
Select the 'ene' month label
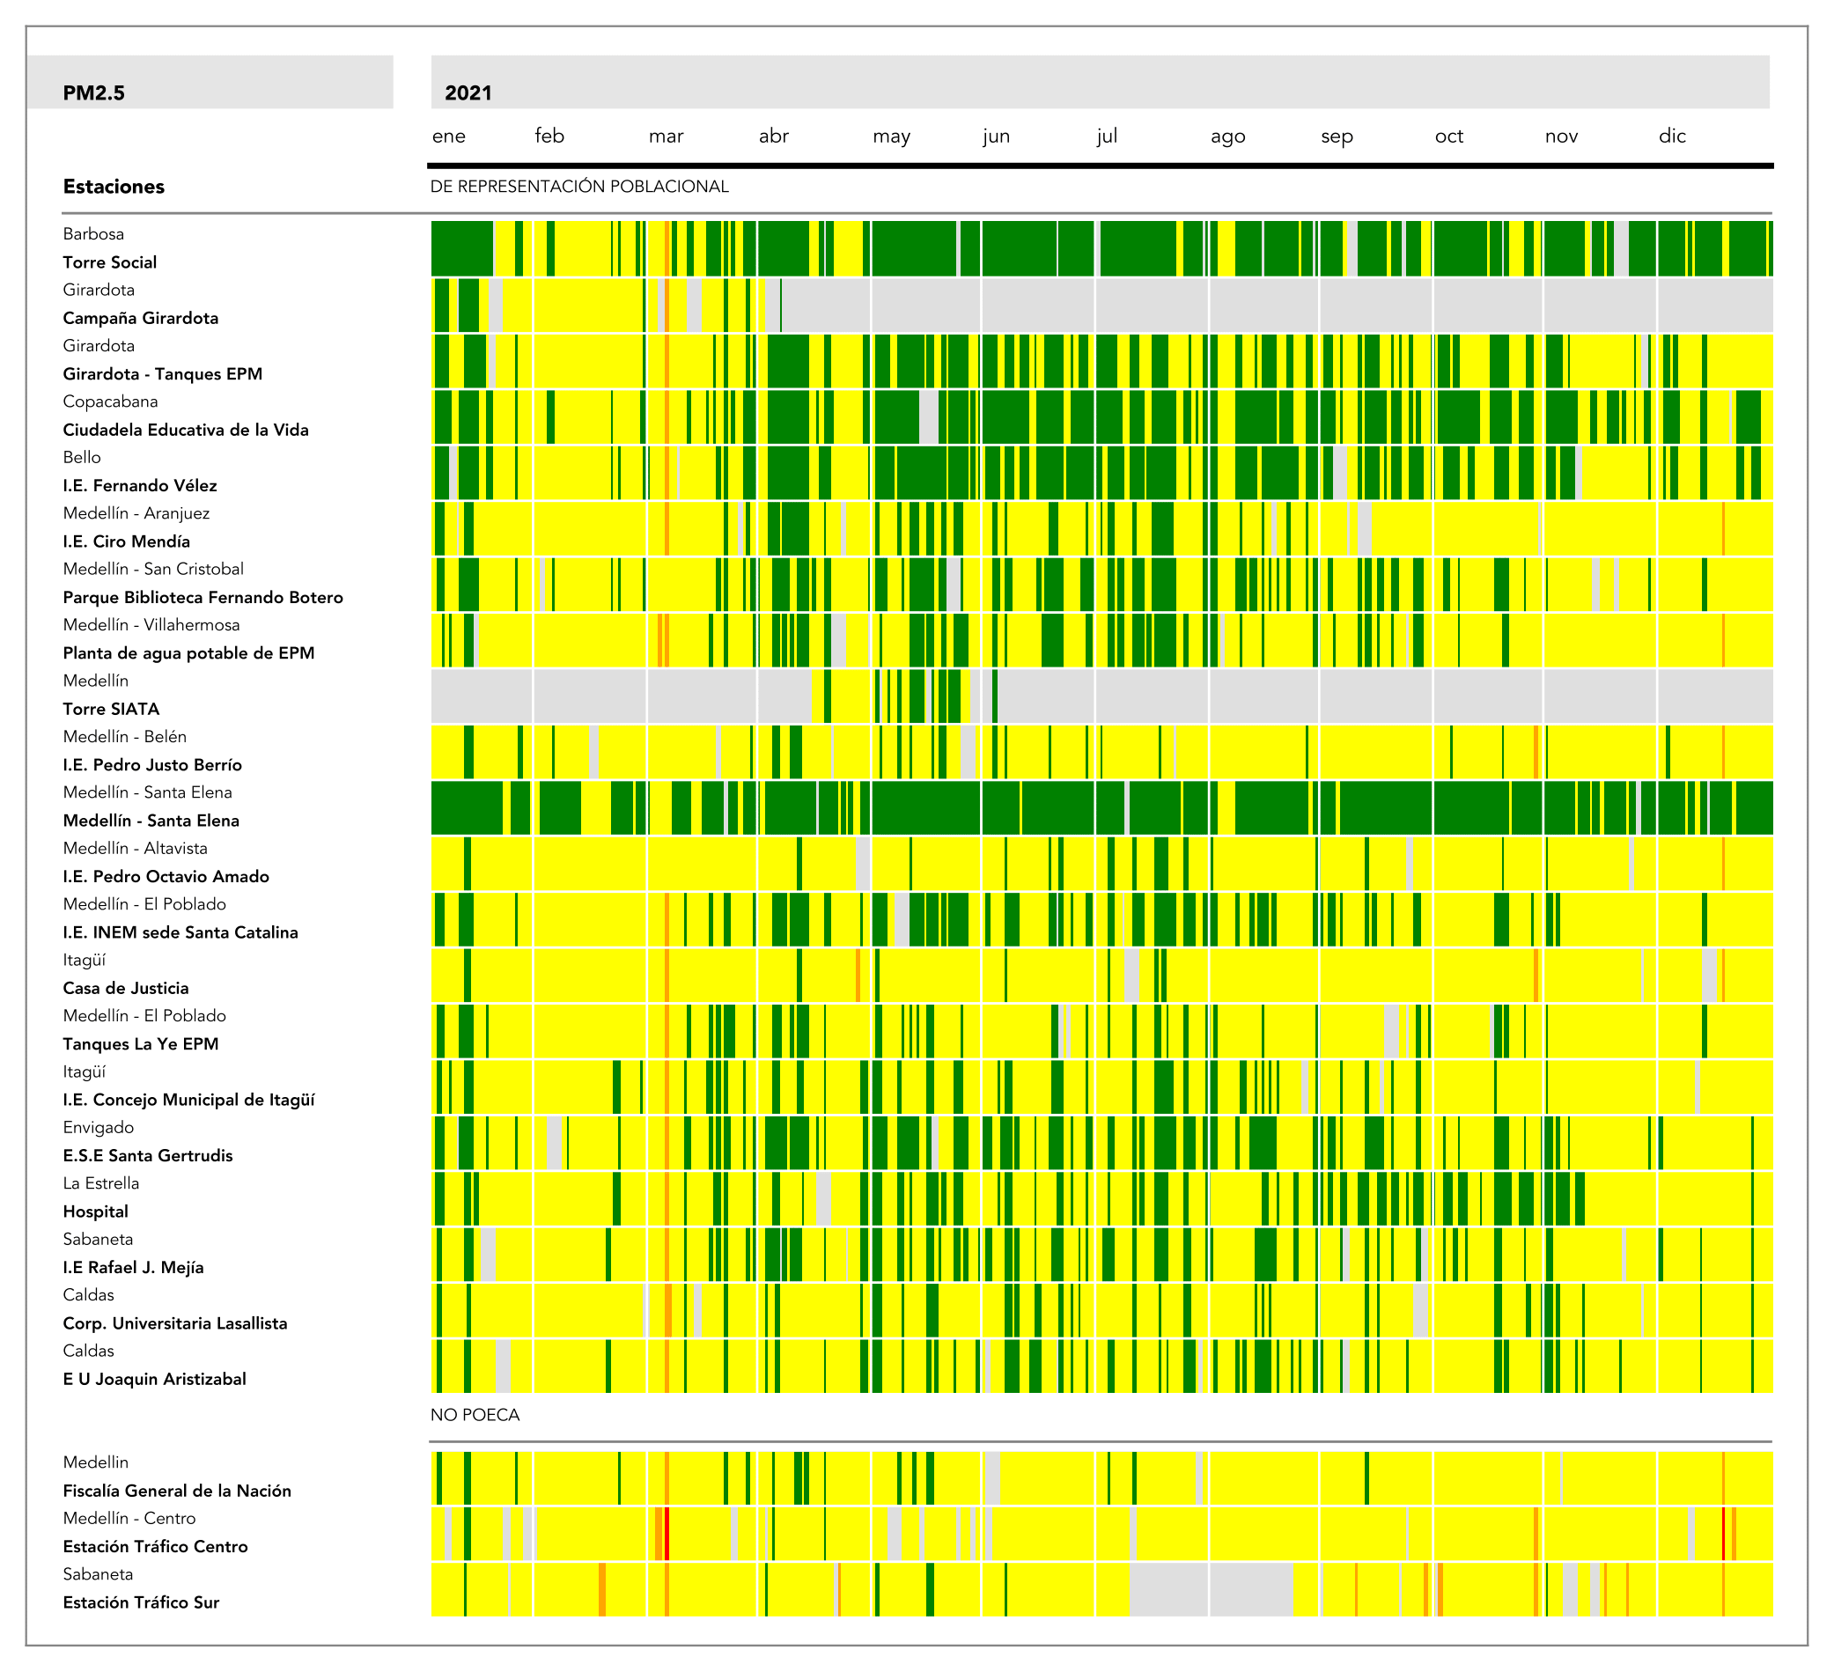[x=448, y=136]
